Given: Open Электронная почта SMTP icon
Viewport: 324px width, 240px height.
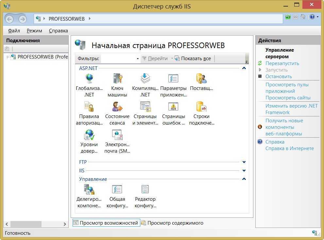Looking at the screenshot, I should point(117,135).
